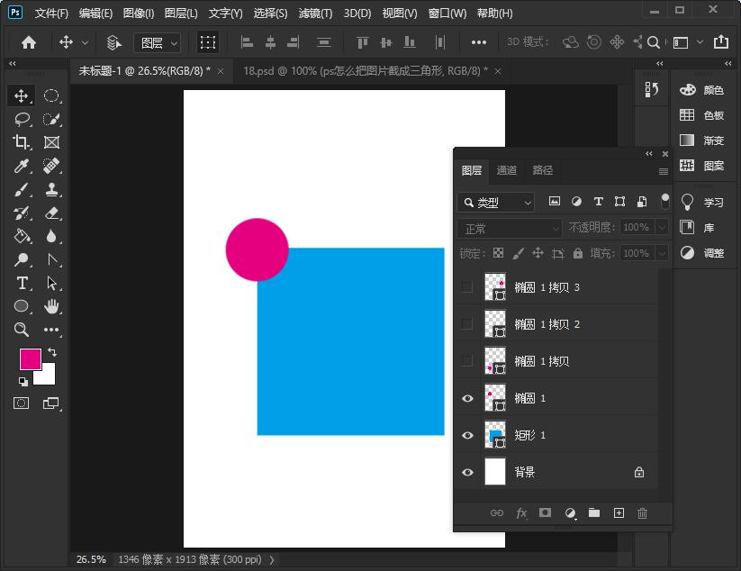Add layer style via fx icon
741x571 pixels.
tap(521, 512)
